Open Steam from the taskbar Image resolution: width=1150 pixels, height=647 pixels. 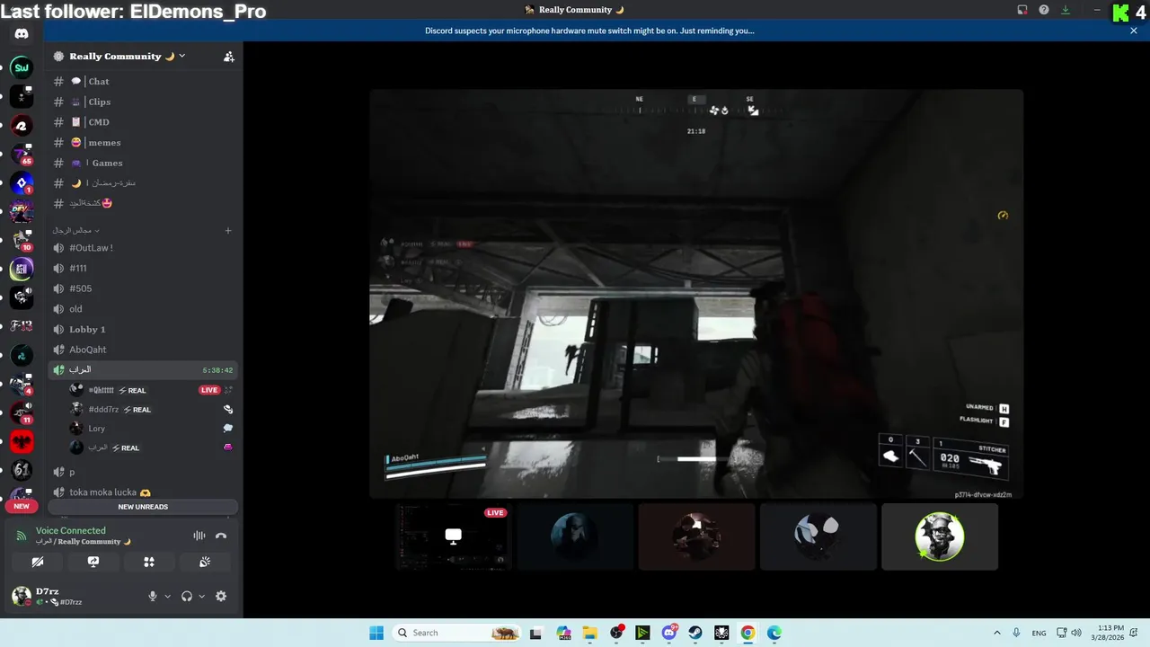tap(695, 633)
